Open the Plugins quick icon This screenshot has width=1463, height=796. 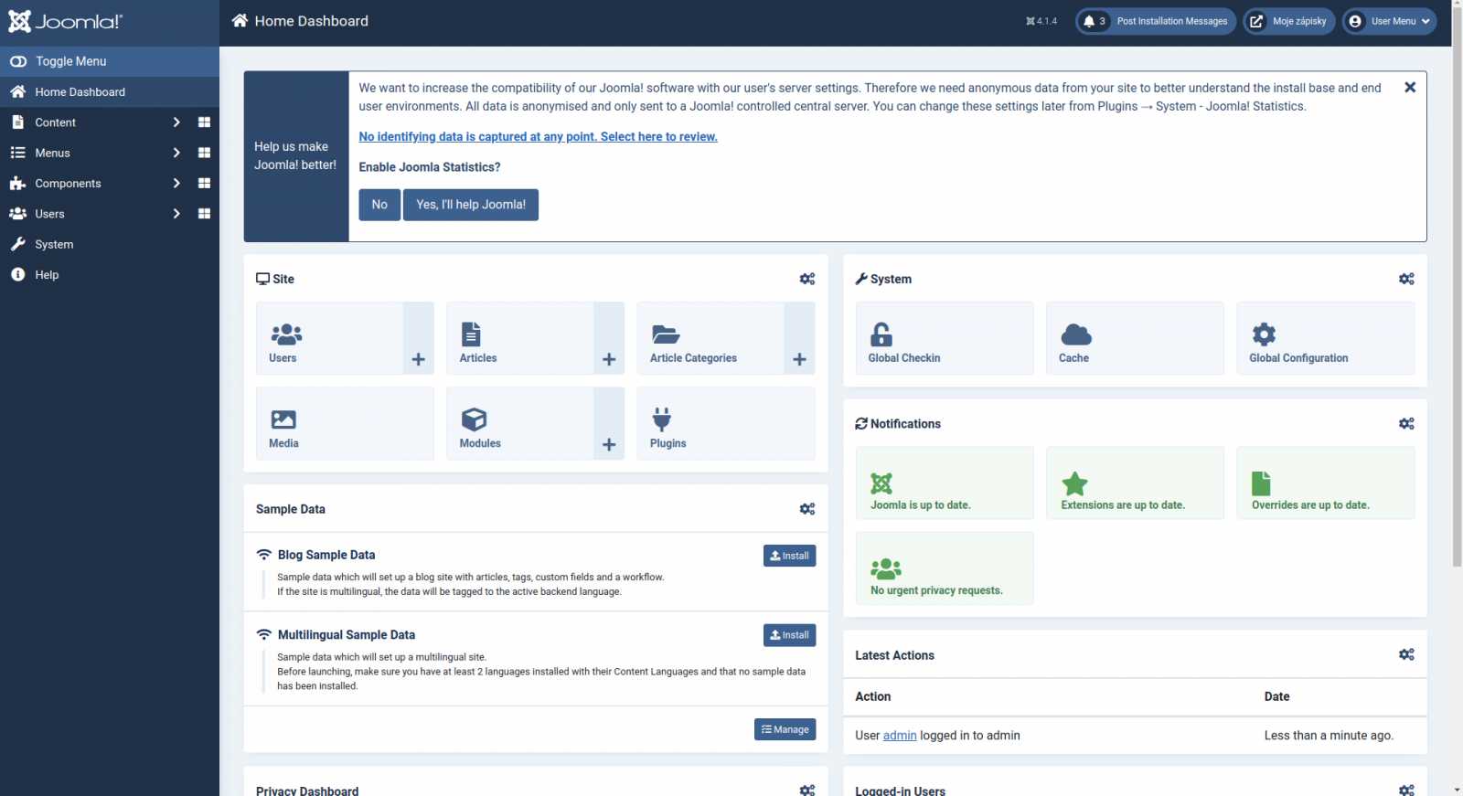(726, 423)
